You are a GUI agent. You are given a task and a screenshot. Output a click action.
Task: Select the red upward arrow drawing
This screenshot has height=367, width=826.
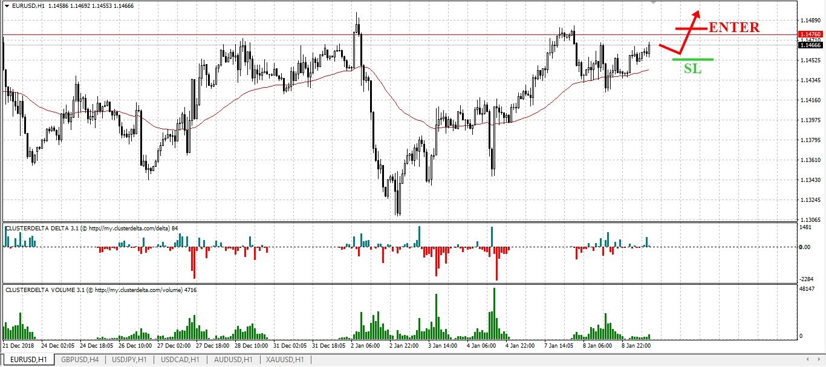point(680,32)
